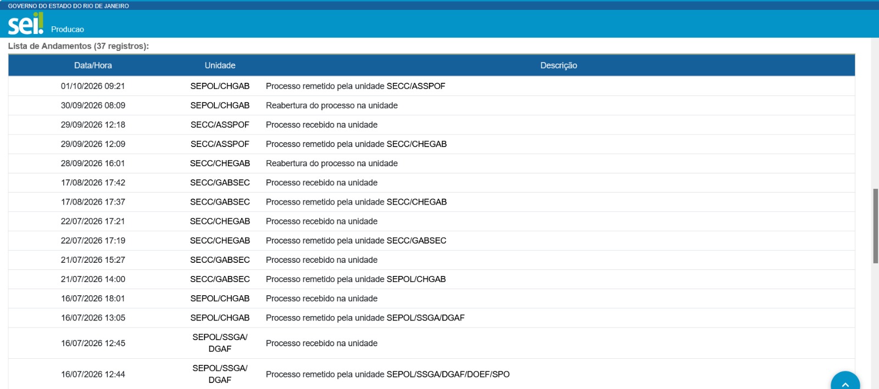879x389 pixels.
Task: Click the Data/Hora column header
Action: [93, 65]
